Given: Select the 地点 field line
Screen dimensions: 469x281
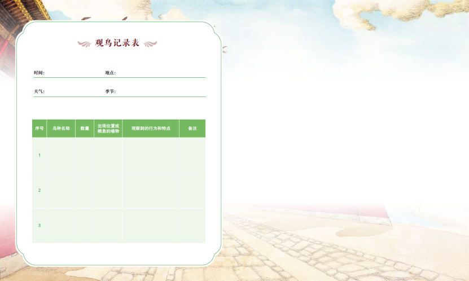Looking at the screenshot, I should tap(155, 73).
